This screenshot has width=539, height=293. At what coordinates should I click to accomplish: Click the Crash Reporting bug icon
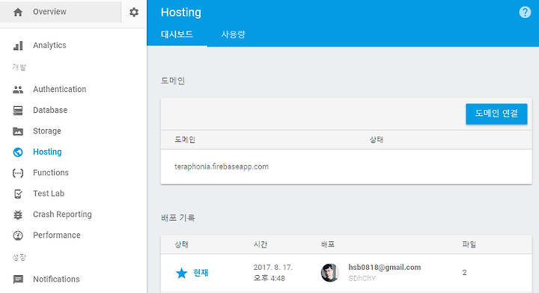tap(18, 215)
